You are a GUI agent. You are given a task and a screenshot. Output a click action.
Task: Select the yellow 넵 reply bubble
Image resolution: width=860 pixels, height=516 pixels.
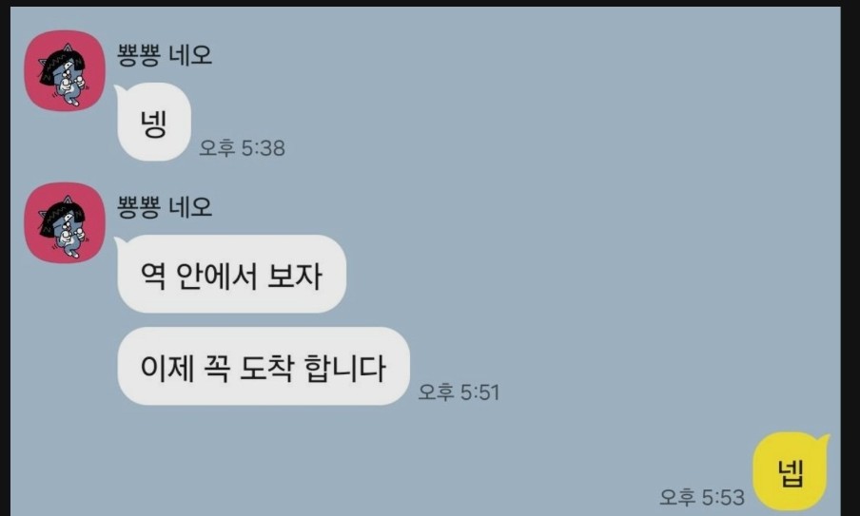(x=790, y=471)
